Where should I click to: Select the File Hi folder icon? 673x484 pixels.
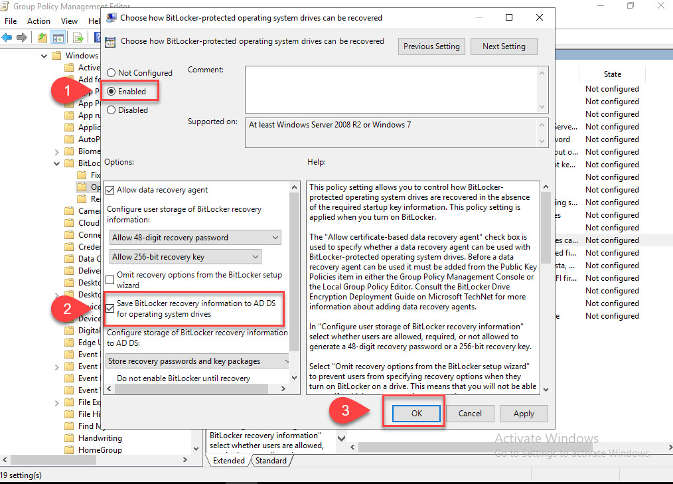tap(69, 414)
